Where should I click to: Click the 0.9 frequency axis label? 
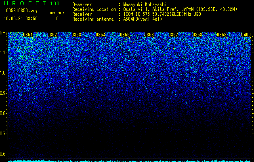point(4,93)
